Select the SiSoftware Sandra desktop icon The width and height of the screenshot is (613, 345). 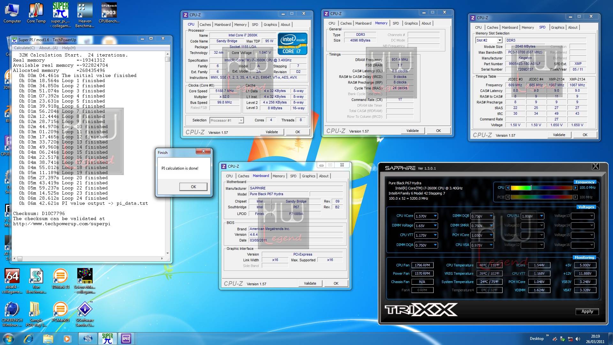[85, 314]
